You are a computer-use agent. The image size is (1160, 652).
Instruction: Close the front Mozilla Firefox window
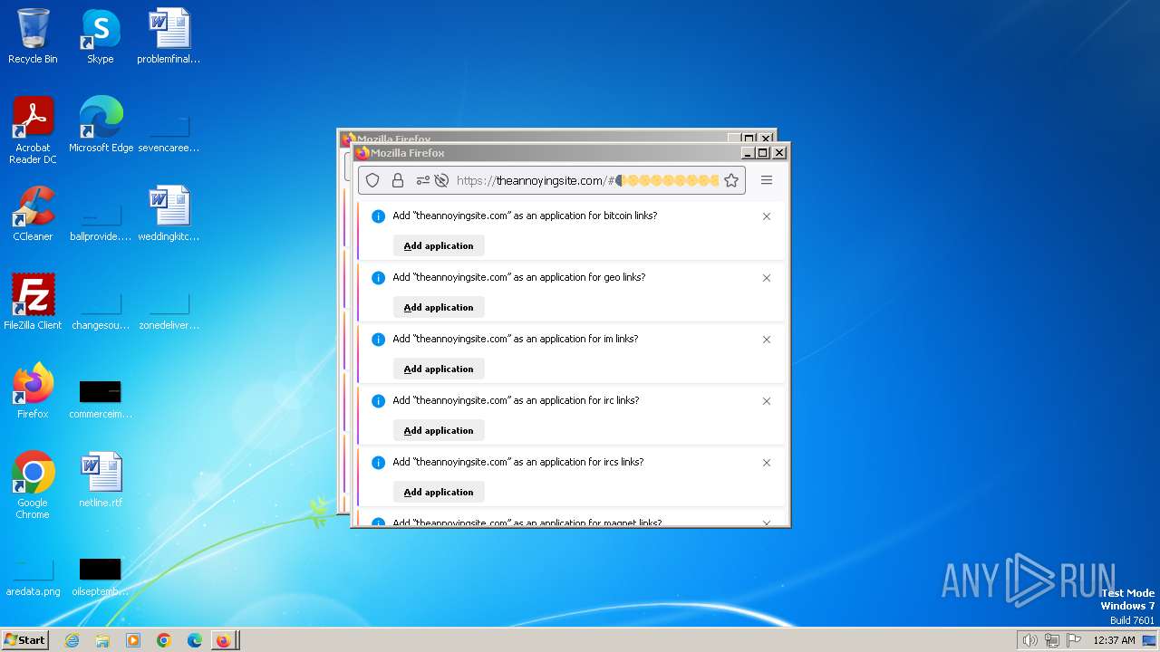[x=779, y=153]
